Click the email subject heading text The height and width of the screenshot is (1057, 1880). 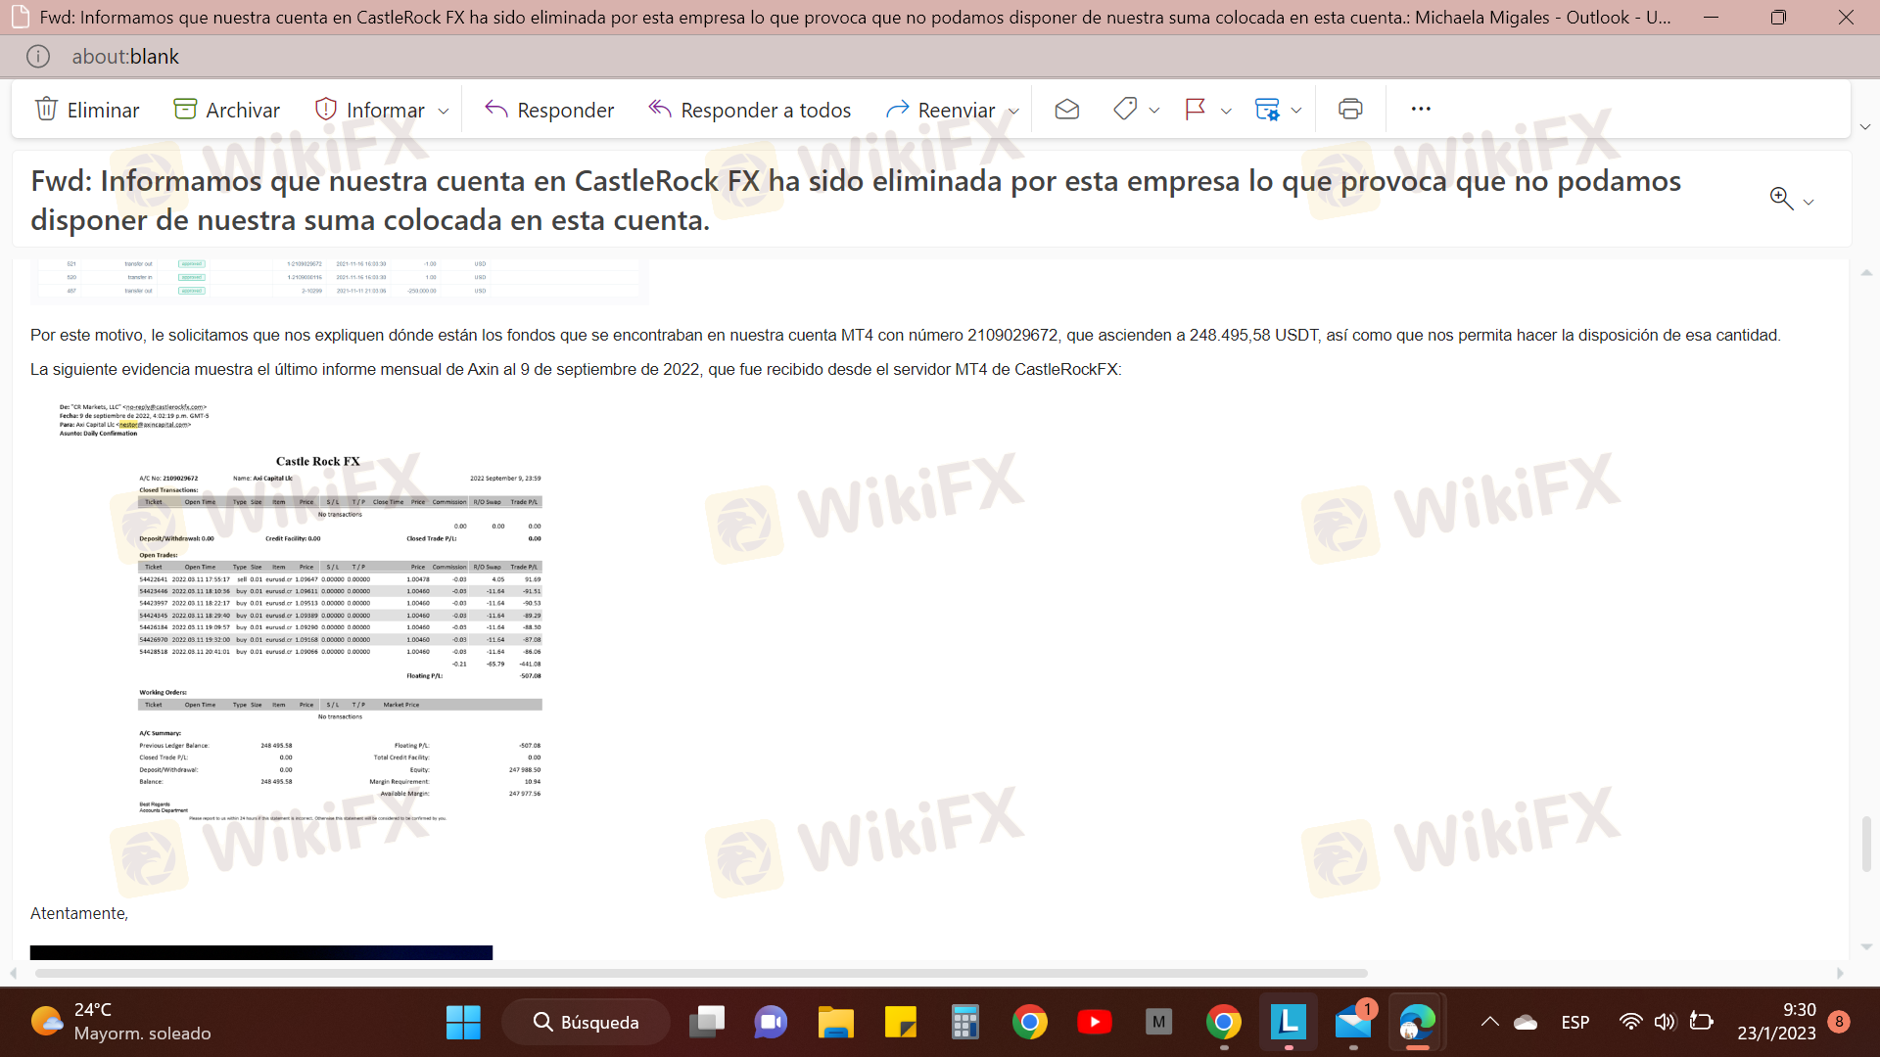coord(856,201)
